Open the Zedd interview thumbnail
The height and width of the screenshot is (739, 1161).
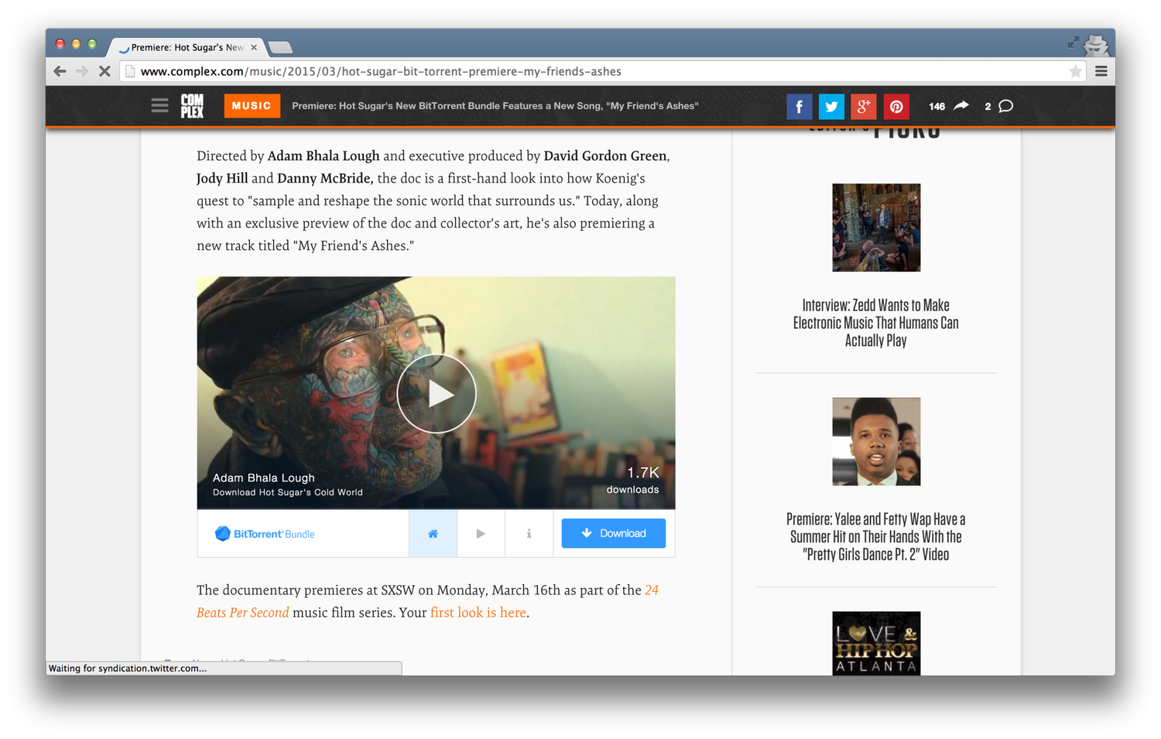(875, 228)
